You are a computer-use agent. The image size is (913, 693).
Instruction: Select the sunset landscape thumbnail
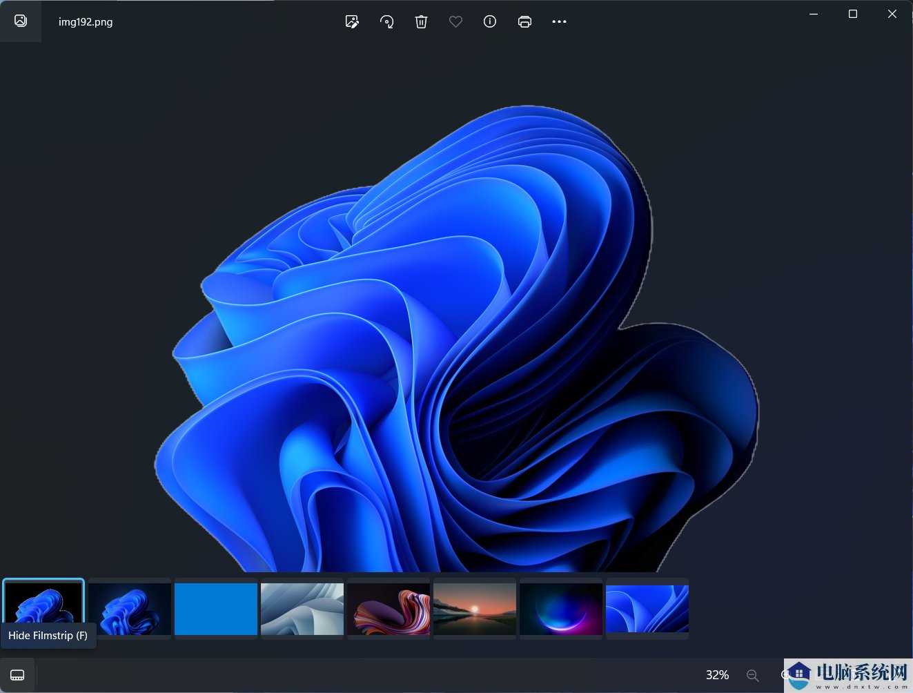pyautogui.click(x=475, y=609)
